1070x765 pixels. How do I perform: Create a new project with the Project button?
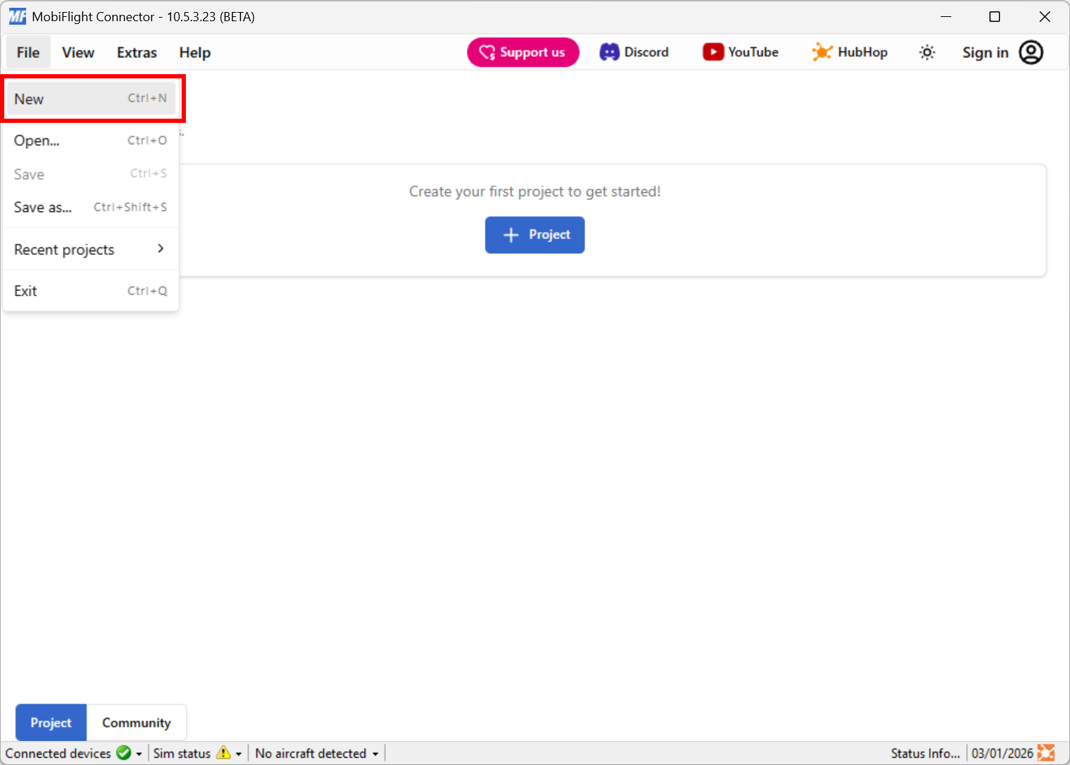534,235
